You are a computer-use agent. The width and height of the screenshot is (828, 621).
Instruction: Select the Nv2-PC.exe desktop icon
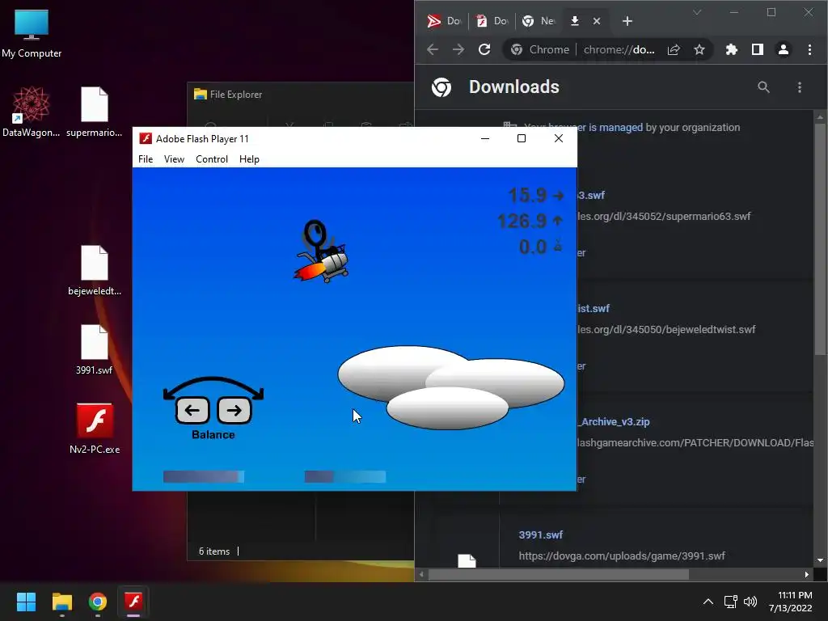tap(95, 429)
